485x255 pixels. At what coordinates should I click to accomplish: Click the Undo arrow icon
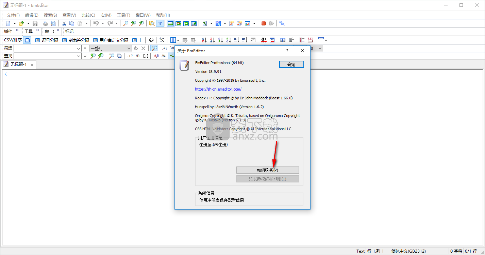[x=96, y=23]
